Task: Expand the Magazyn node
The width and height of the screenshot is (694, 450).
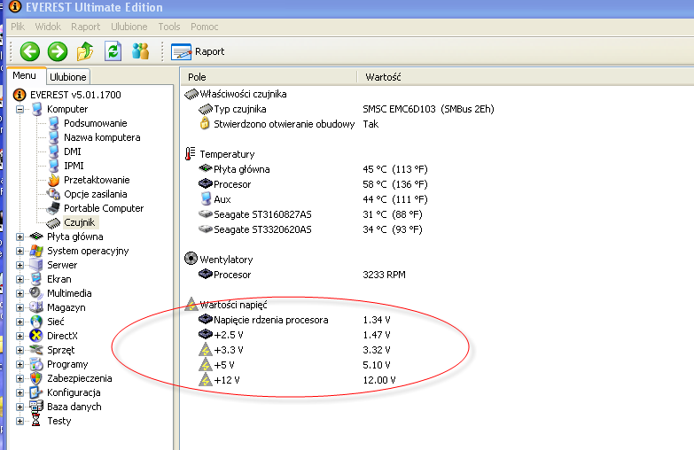Action: 19,307
